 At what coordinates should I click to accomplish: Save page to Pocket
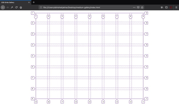click(138, 7)
